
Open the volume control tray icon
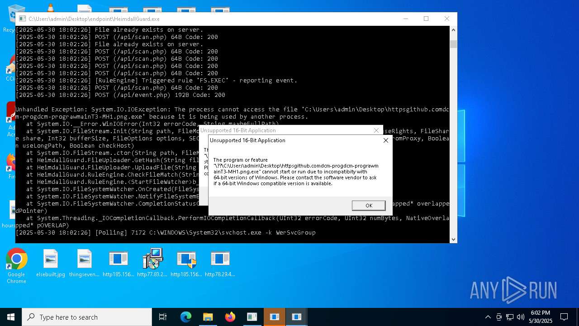521,317
